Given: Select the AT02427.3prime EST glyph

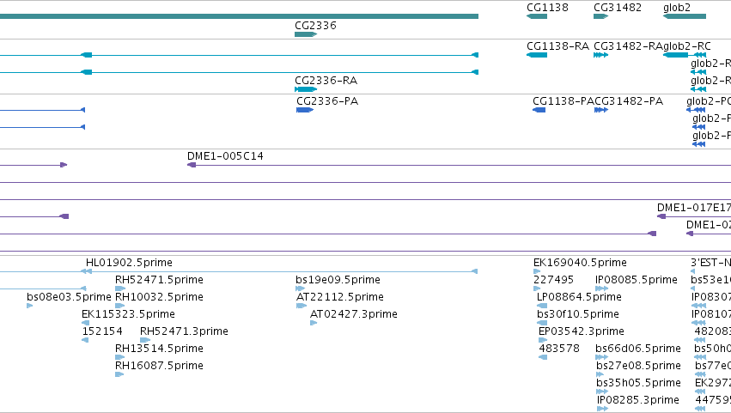Looking at the screenshot, I should coord(314,323).
